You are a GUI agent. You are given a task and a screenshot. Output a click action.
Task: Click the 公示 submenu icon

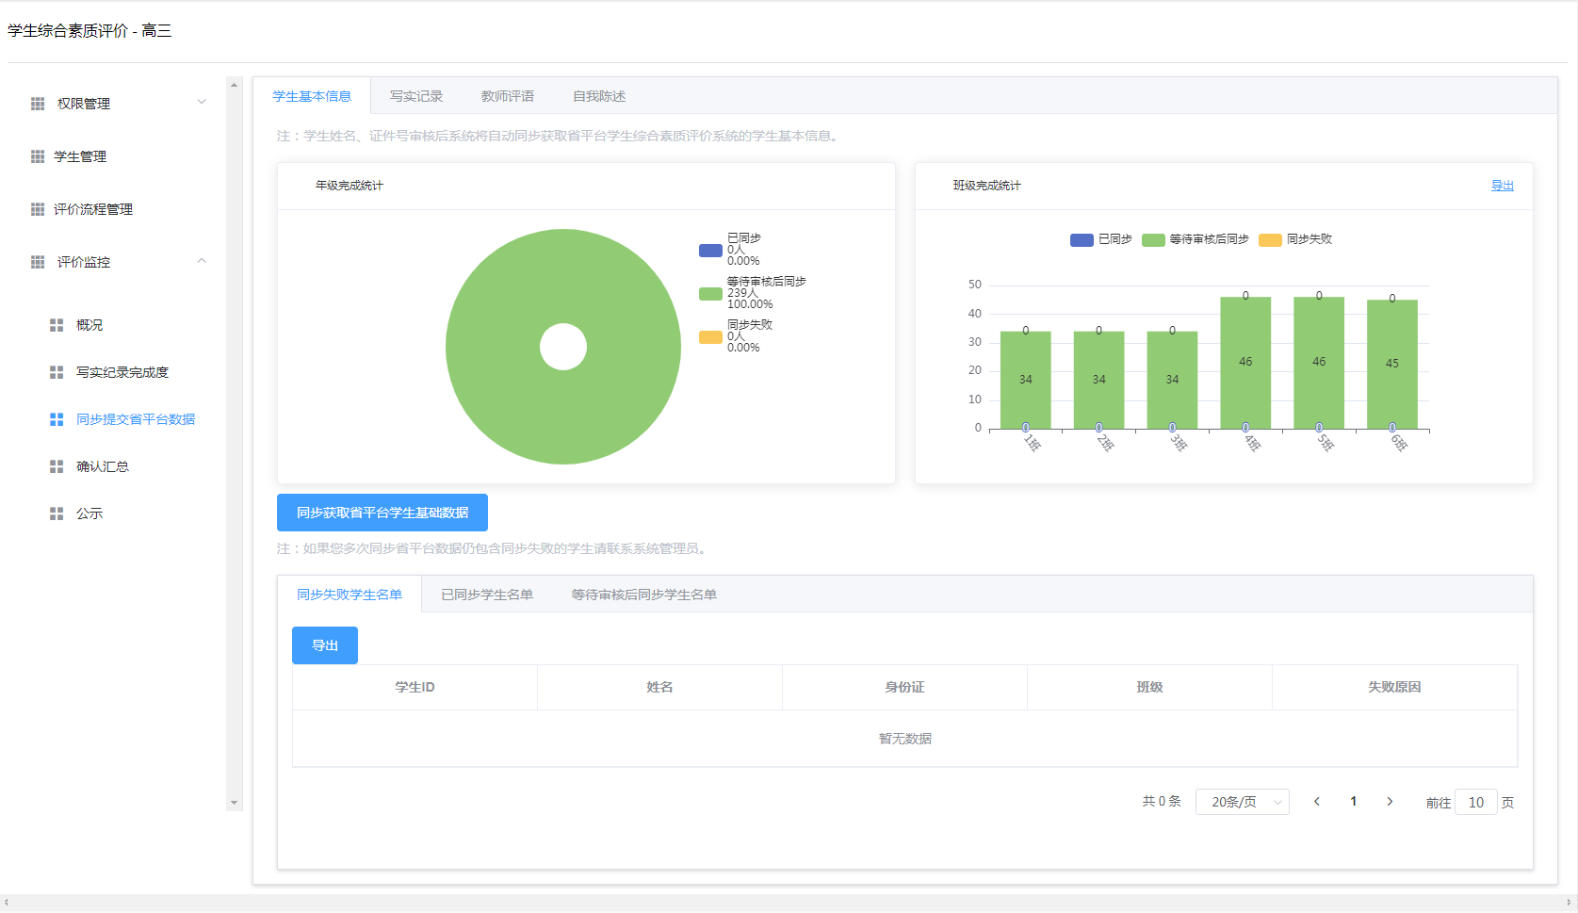click(x=57, y=514)
